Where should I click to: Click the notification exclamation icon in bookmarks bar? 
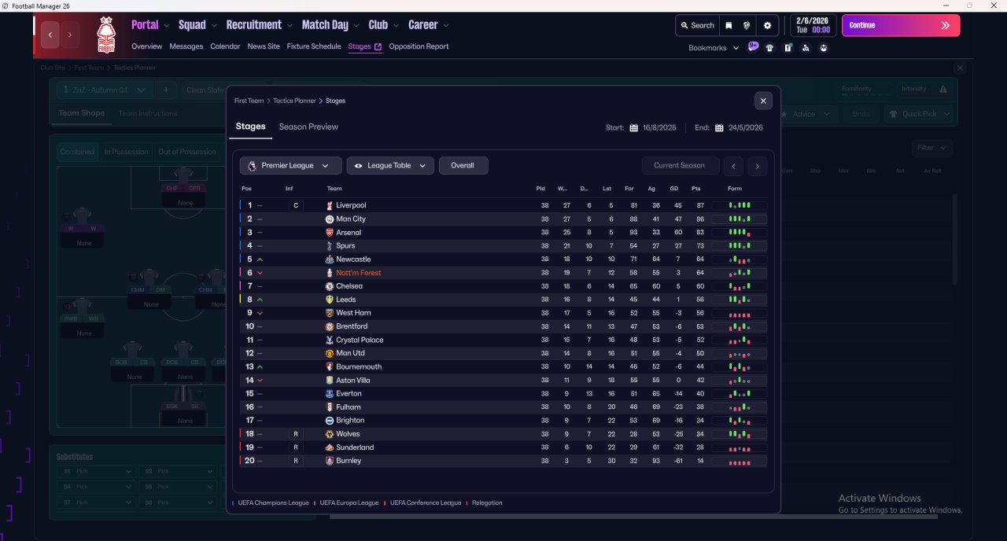[788, 48]
